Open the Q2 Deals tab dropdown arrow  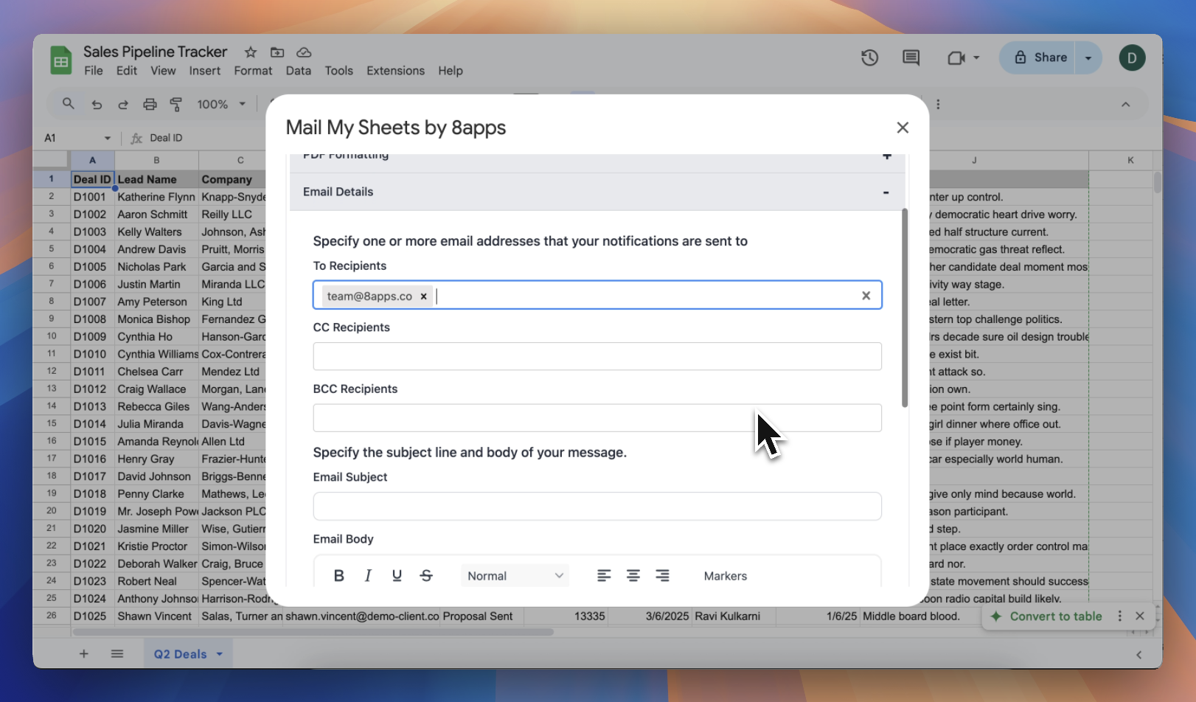pyautogui.click(x=220, y=655)
